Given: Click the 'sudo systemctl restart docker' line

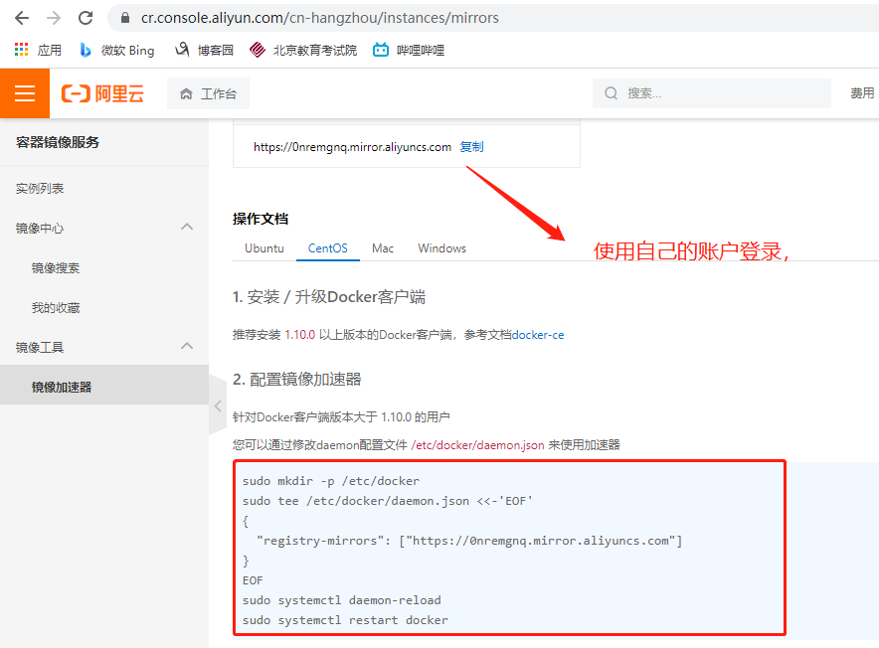Looking at the screenshot, I should point(345,620).
